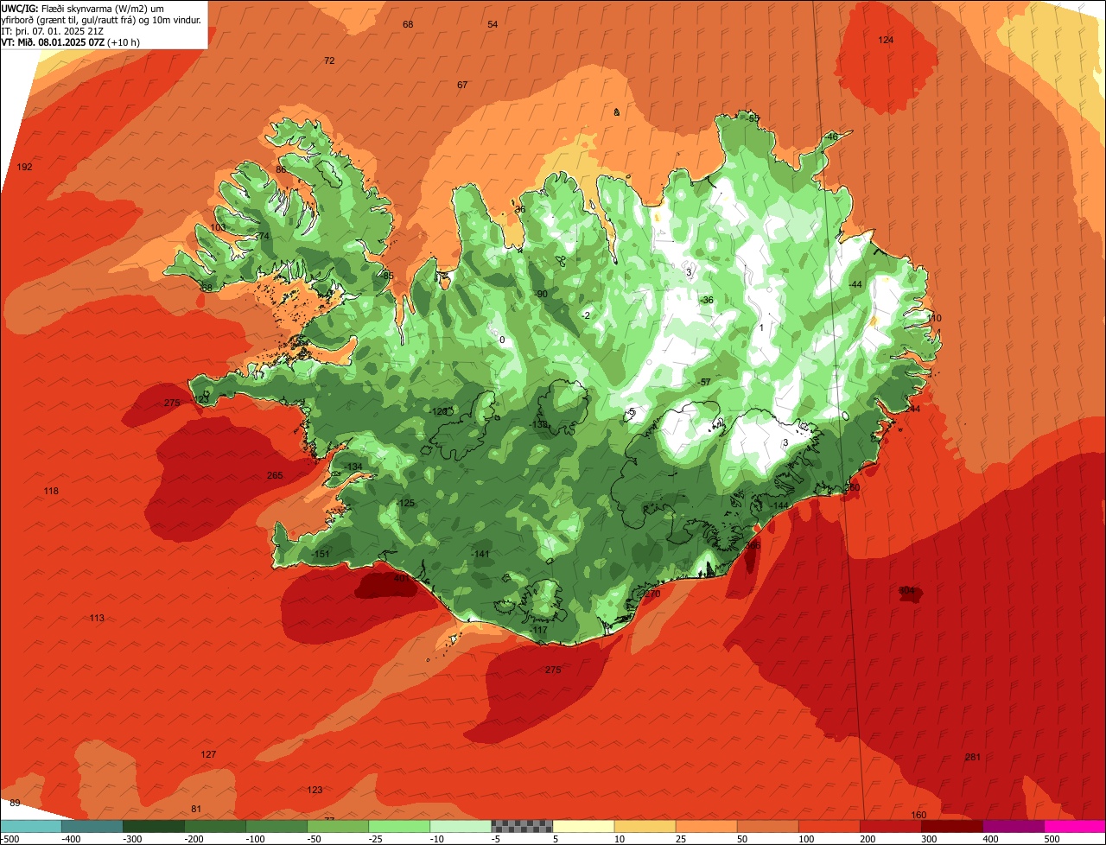Select the map value 68
Screen dimensions: 1106x845
point(408,24)
